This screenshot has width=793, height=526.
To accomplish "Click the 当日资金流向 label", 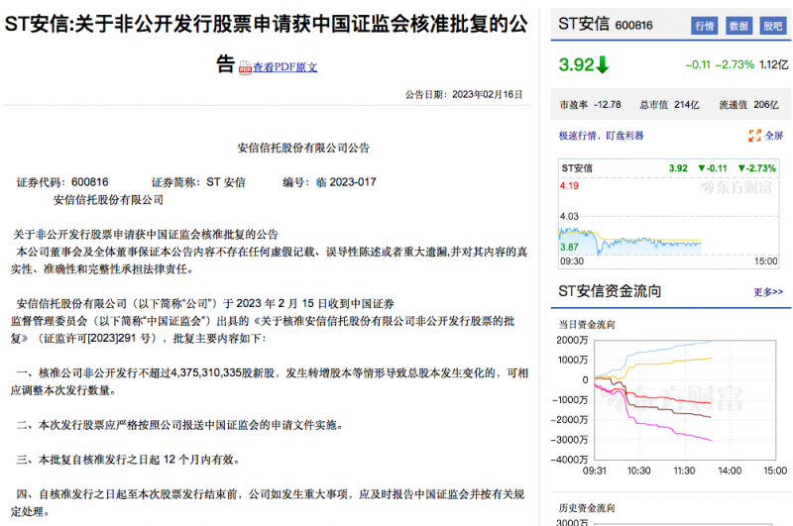I will click(x=587, y=324).
